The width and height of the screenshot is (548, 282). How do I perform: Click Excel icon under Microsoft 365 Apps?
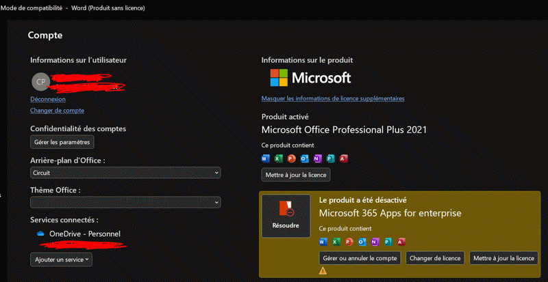pyautogui.click(x=336, y=242)
